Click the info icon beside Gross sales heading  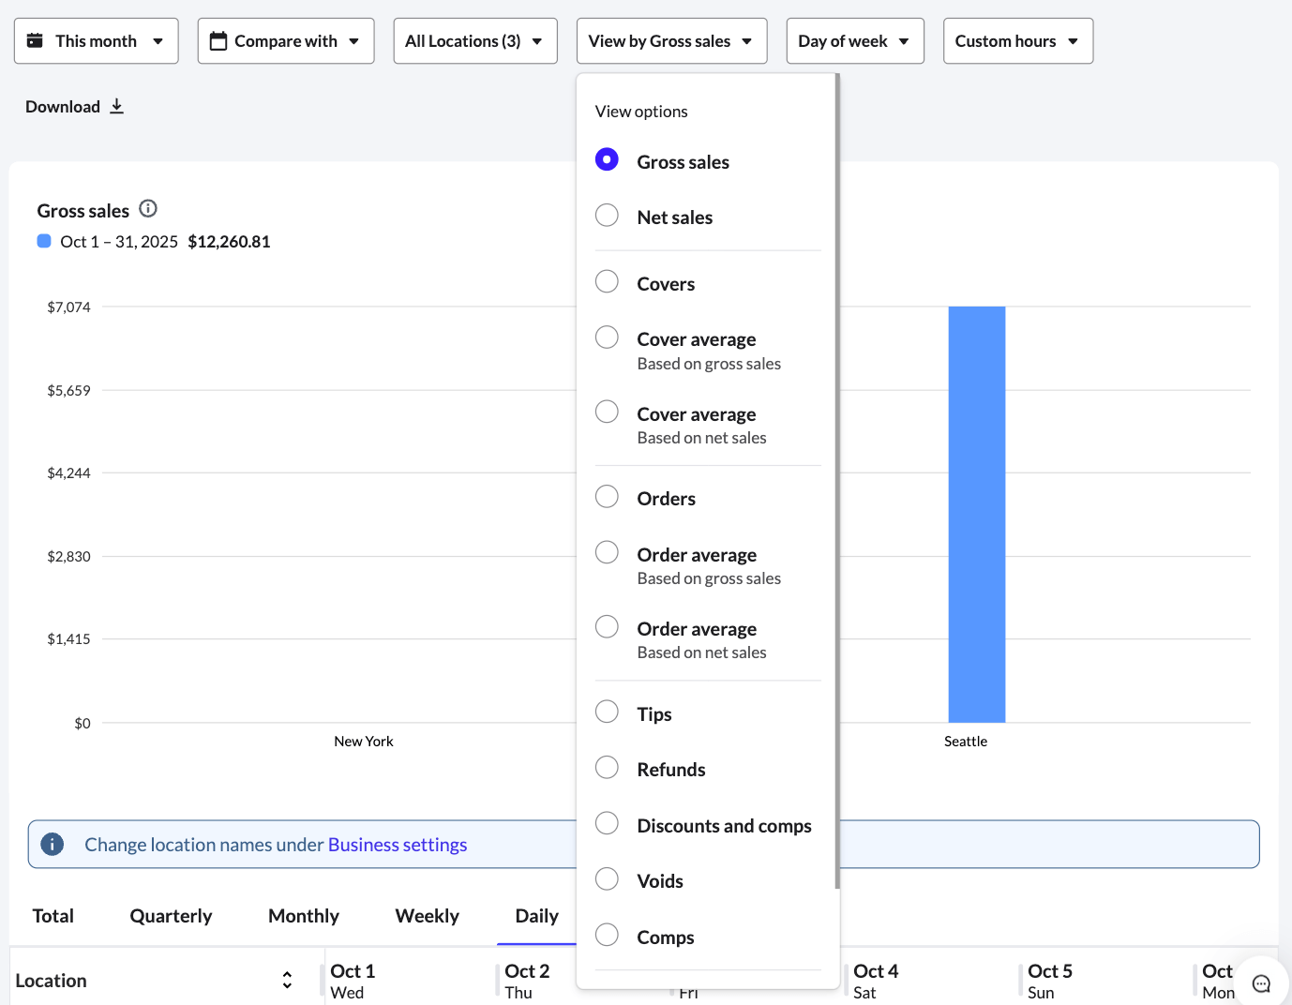(x=148, y=208)
